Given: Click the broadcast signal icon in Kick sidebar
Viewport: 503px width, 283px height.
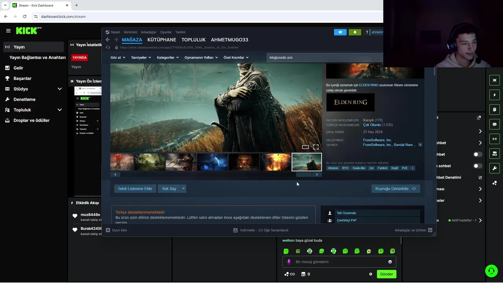Looking at the screenshot, I should [x=494, y=139].
